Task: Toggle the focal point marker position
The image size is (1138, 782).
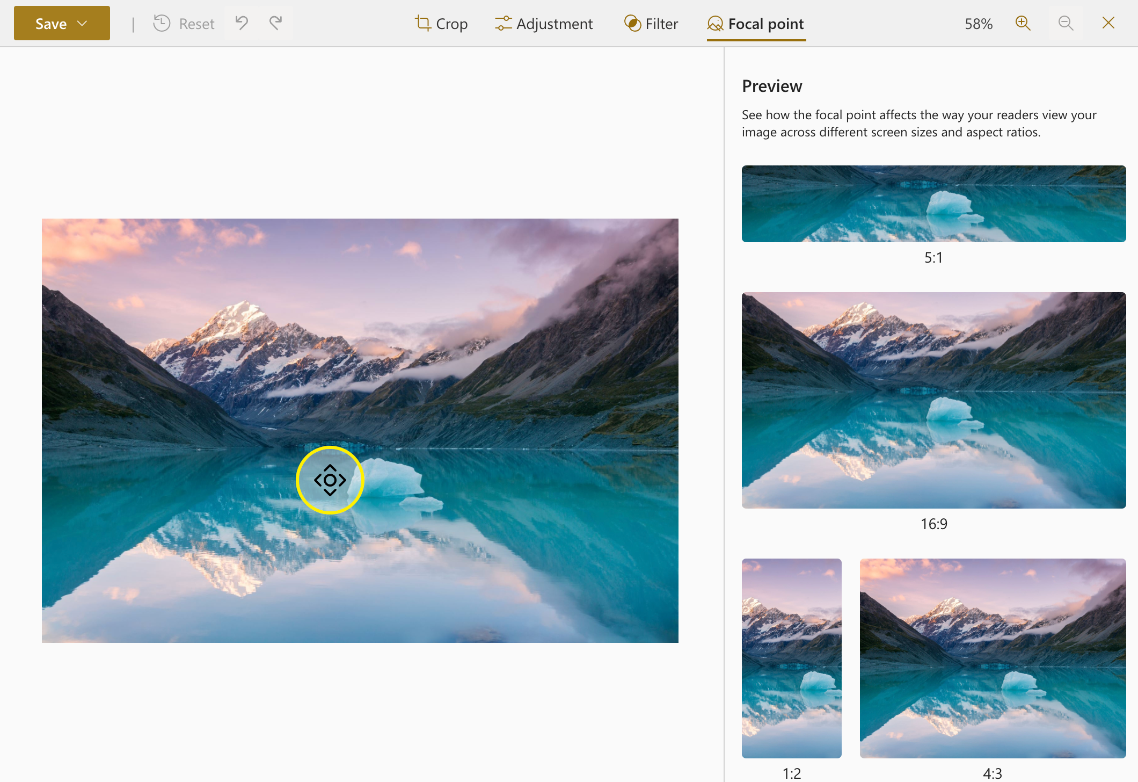Action: 330,479
